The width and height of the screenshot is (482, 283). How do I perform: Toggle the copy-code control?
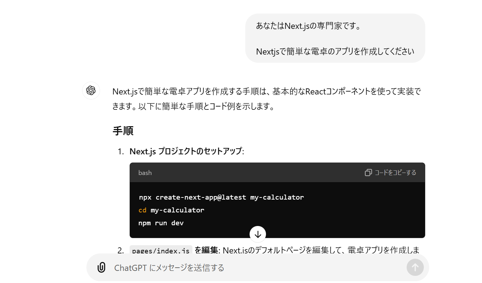[x=390, y=172]
